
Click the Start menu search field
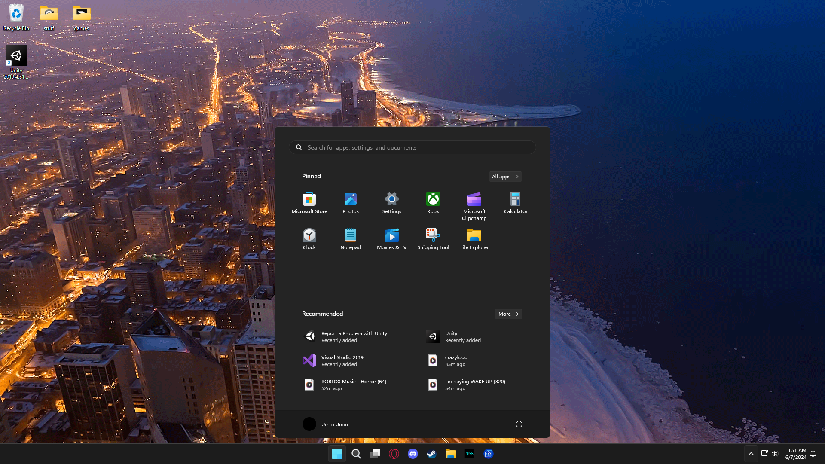point(412,147)
